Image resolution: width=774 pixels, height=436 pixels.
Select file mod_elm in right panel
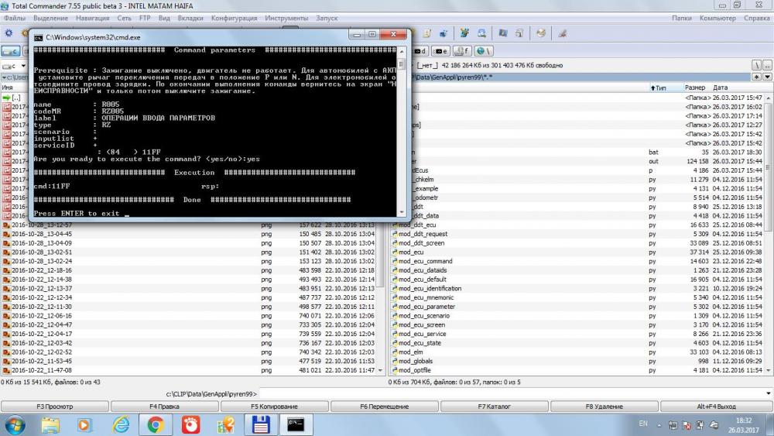click(x=410, y=352)
